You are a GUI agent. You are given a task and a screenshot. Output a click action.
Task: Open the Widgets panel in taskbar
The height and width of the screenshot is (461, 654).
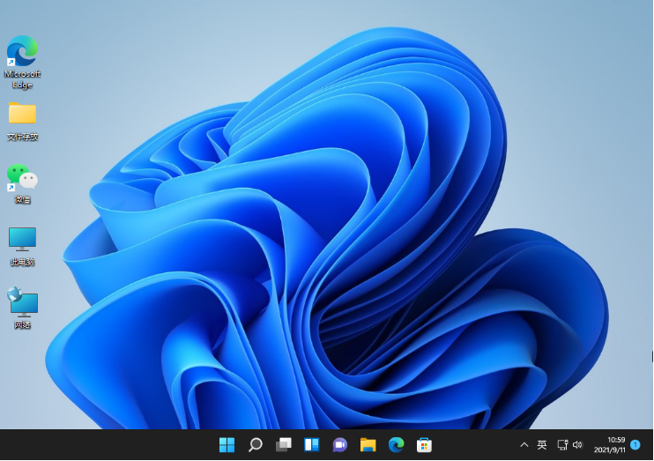(311, 444)
